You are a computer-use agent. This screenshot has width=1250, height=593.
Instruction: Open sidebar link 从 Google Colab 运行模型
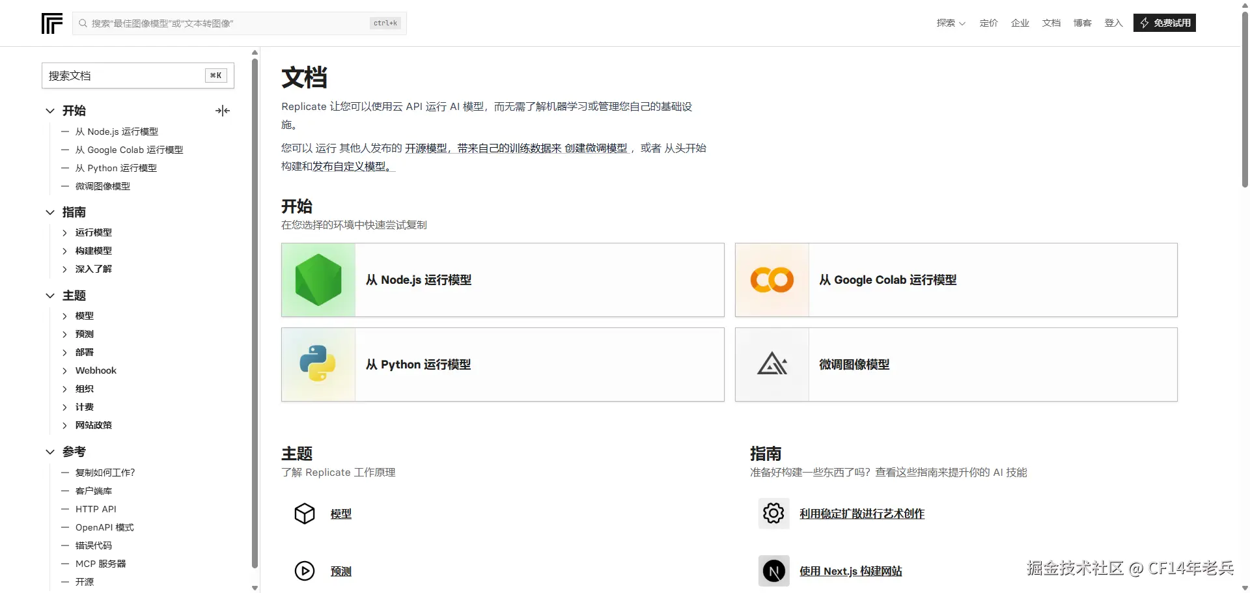[x=129, y=150]
